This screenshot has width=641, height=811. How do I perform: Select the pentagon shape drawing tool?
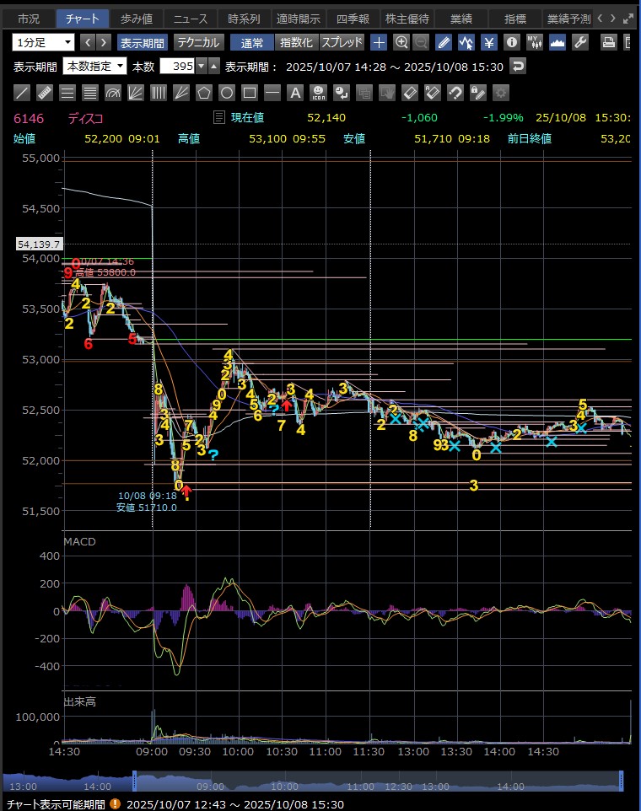204,93
